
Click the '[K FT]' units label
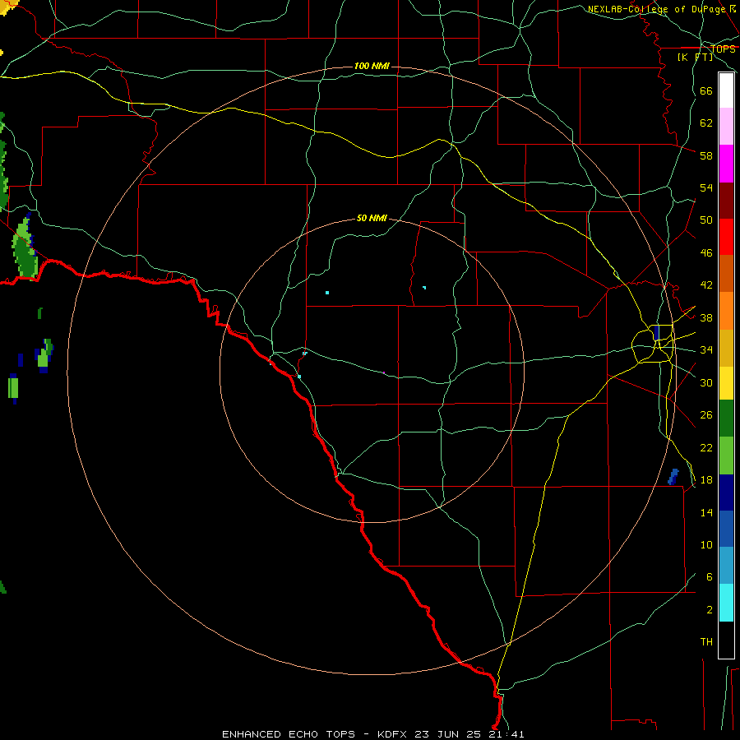[695, 57]
